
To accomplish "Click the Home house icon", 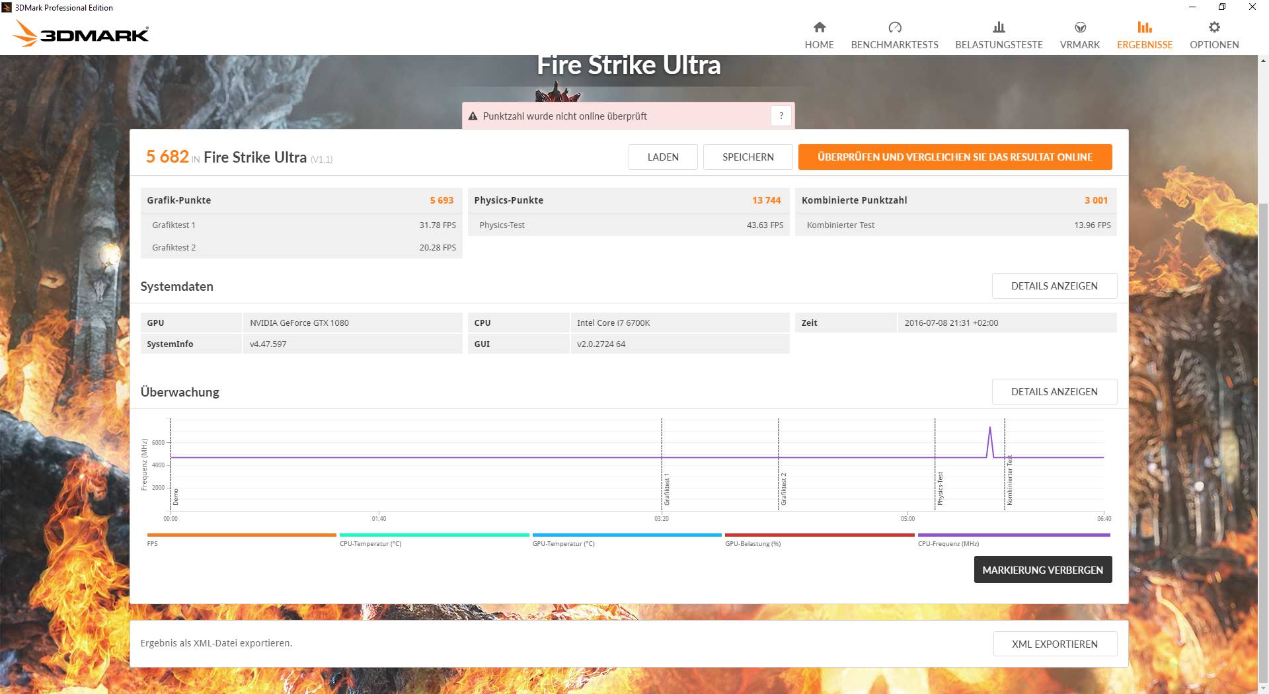I will point(819,27).
